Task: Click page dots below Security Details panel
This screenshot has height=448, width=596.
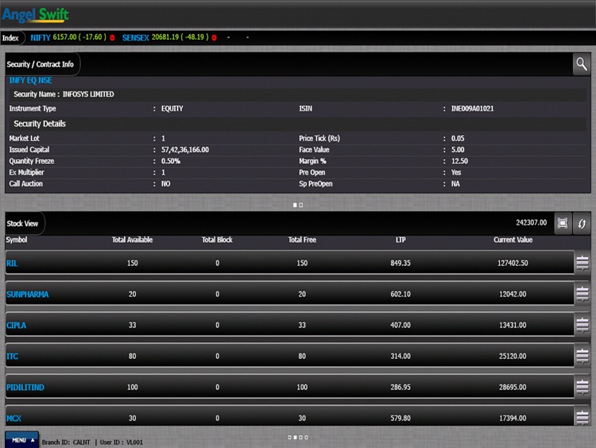Action: tap(298, 205)
